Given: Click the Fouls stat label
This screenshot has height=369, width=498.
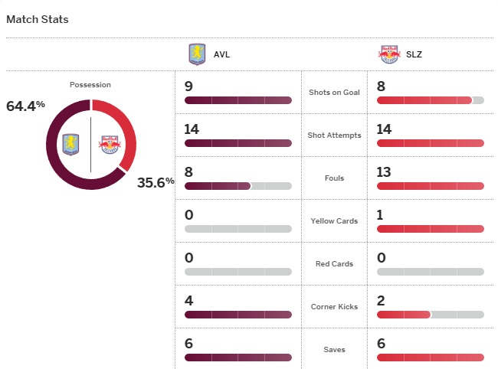Looking at the screenshot, I should 334,178.
